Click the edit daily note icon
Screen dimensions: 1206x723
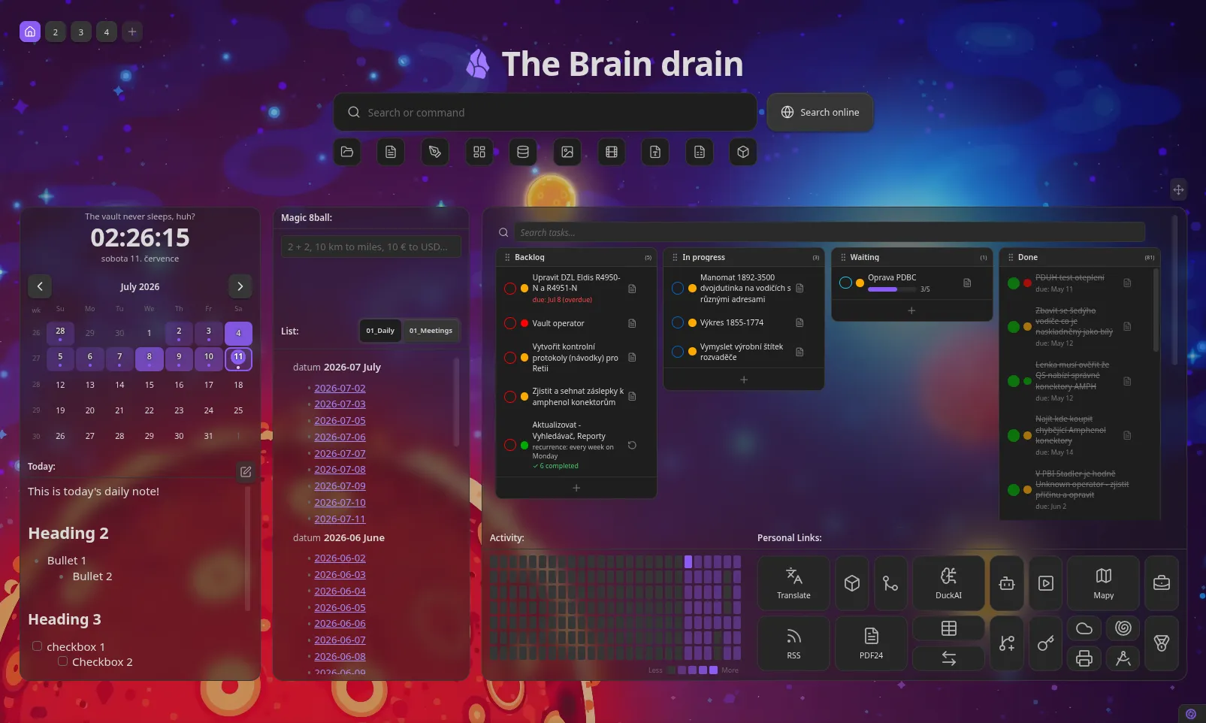point(246,472)
